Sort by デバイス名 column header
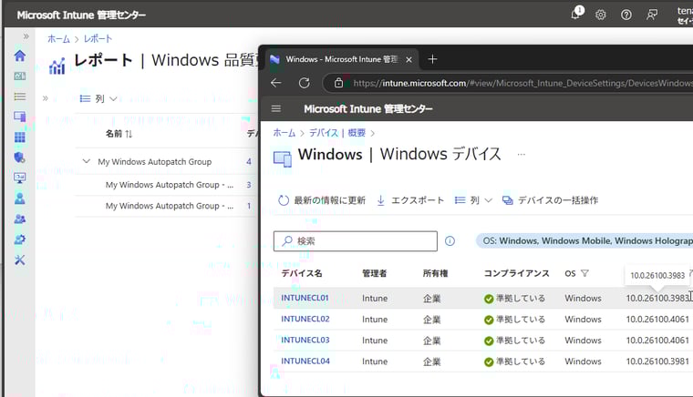 pos(302,273)
